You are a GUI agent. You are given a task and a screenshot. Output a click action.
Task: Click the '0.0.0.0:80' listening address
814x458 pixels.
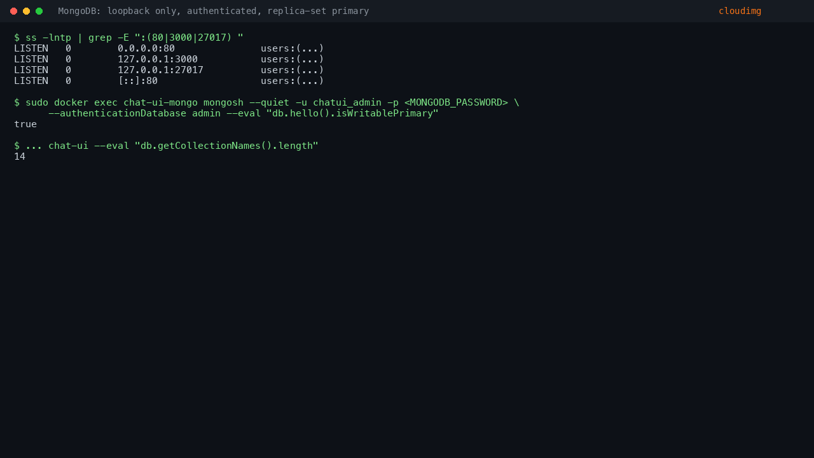point(146,48)
